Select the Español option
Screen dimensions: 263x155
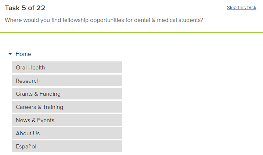click(67, 147)
